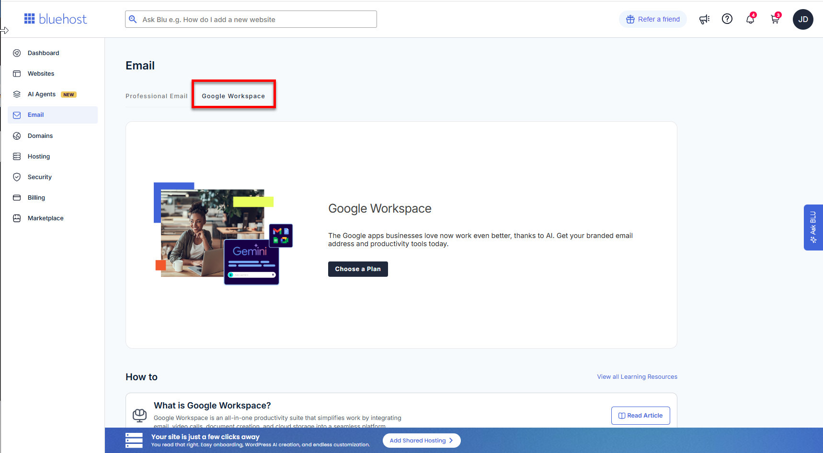The image size is (823, 453).
Task: Click the Email envelope icon
Action: [17, 115]
